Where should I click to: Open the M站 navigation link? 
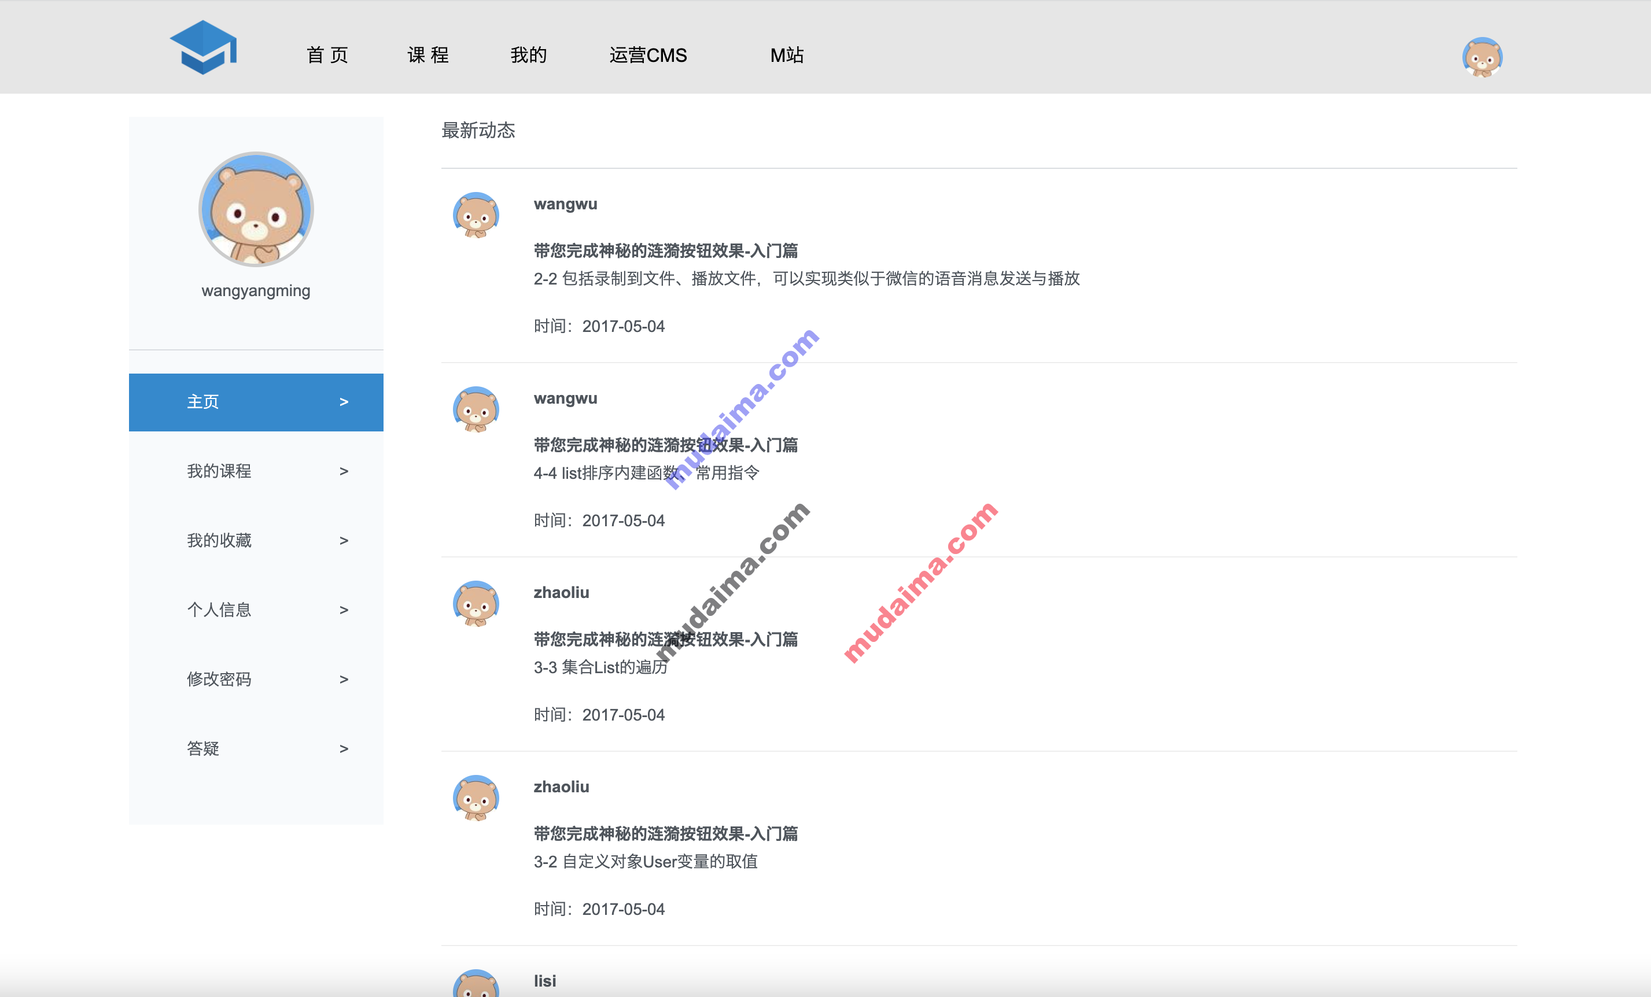click(787, 55)
